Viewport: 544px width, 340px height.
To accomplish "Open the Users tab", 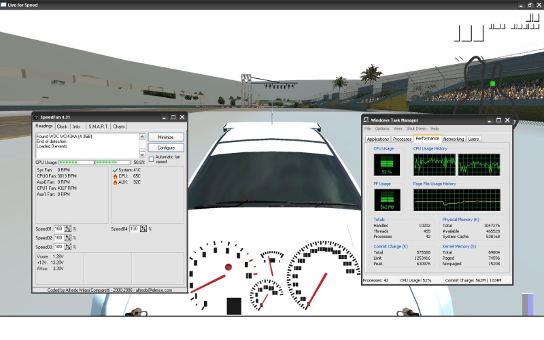I will tap(473, 139).
